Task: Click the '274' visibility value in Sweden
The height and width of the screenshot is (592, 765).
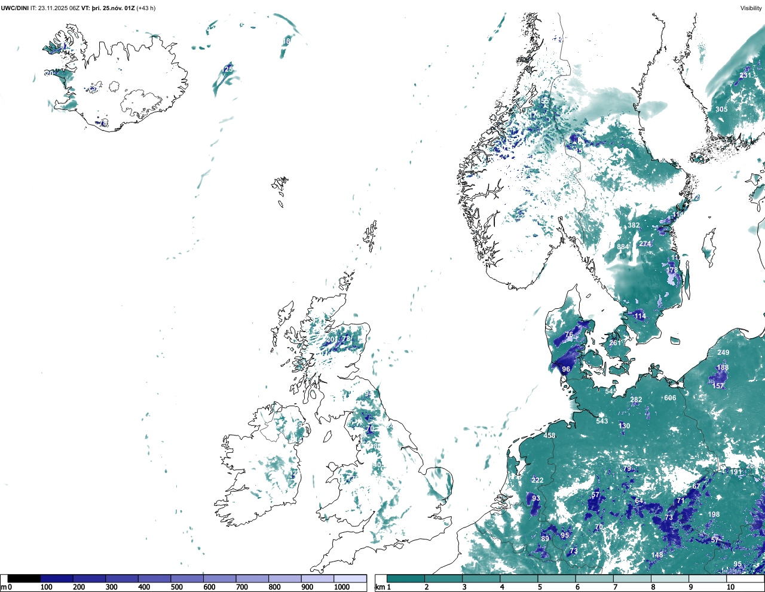Action: coord(645,244)
